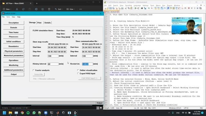
Task: Click the Delete trash icon in File Explorer
Action: click(x=49, y=9)
